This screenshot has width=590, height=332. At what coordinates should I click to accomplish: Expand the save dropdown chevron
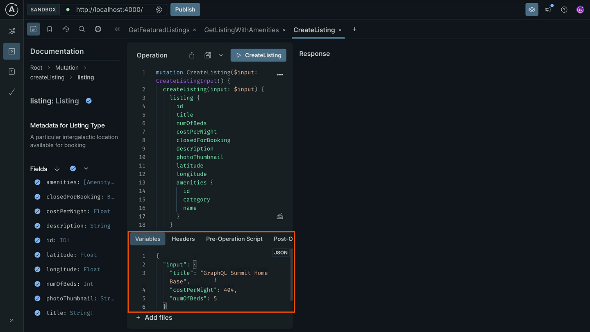point(221,55)
